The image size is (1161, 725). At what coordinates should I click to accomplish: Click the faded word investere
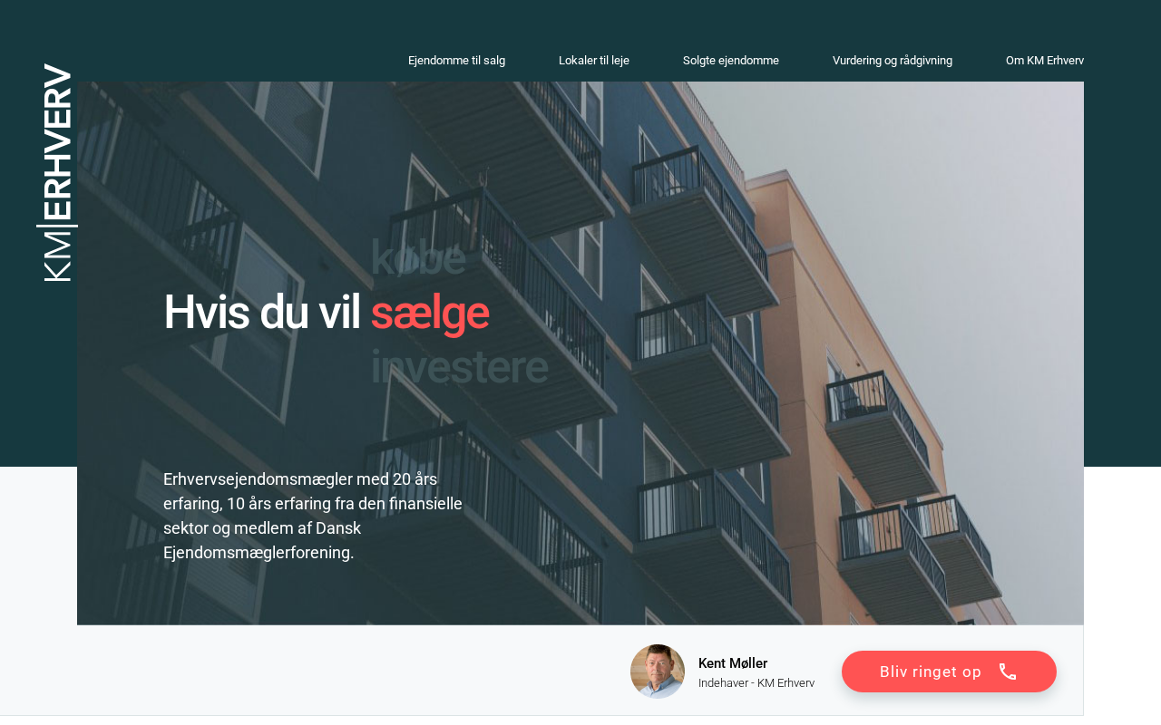pos(460,367)
